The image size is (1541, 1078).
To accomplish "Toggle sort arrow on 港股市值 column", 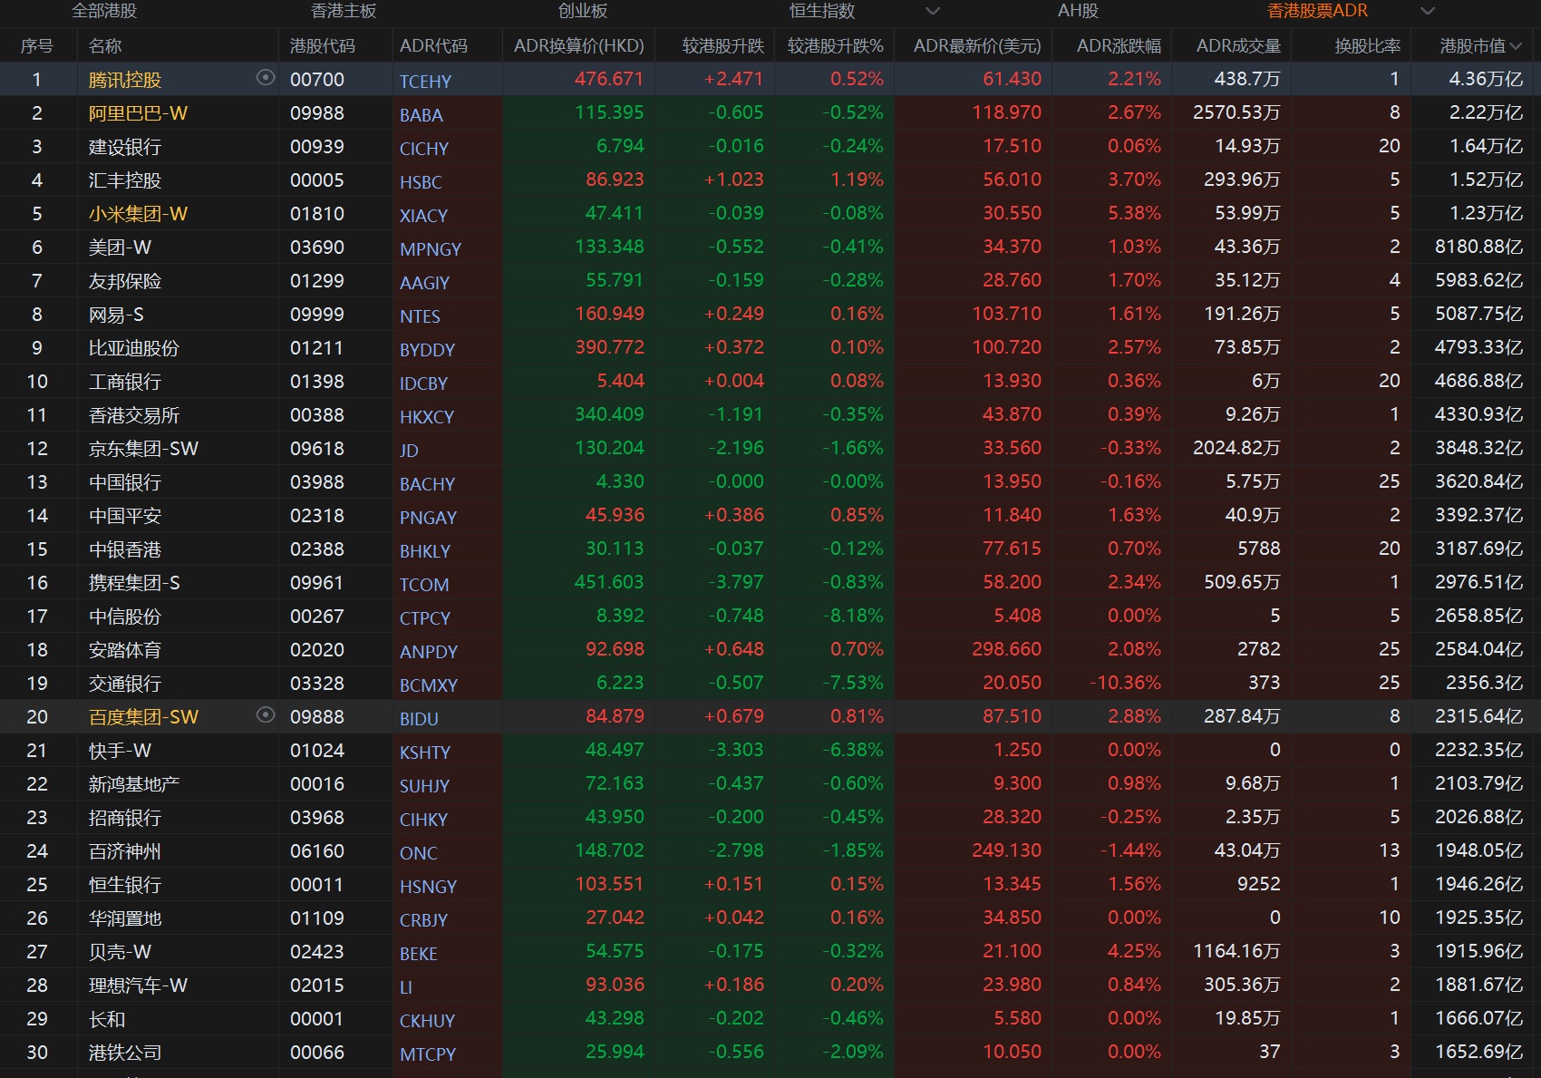I will [x=1517, y=45].
